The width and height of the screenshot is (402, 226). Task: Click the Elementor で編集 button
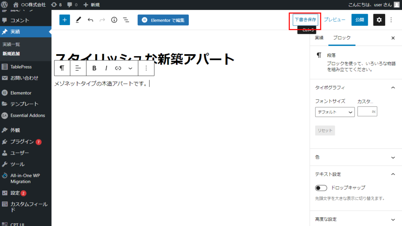click(163, 20)
